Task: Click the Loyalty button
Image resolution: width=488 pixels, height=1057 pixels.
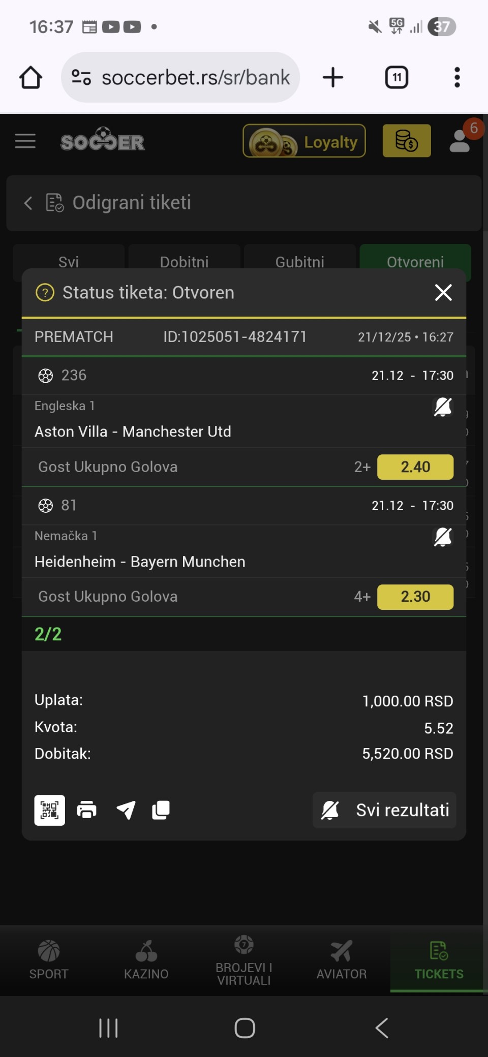Action: pos(304,141)
